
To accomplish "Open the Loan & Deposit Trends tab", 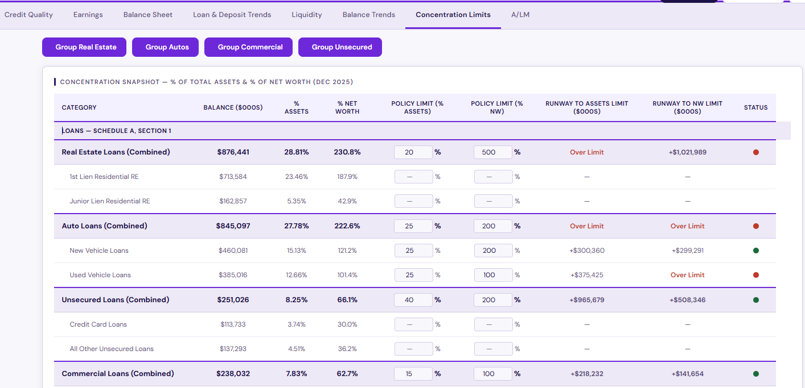I will pos(232,15).
